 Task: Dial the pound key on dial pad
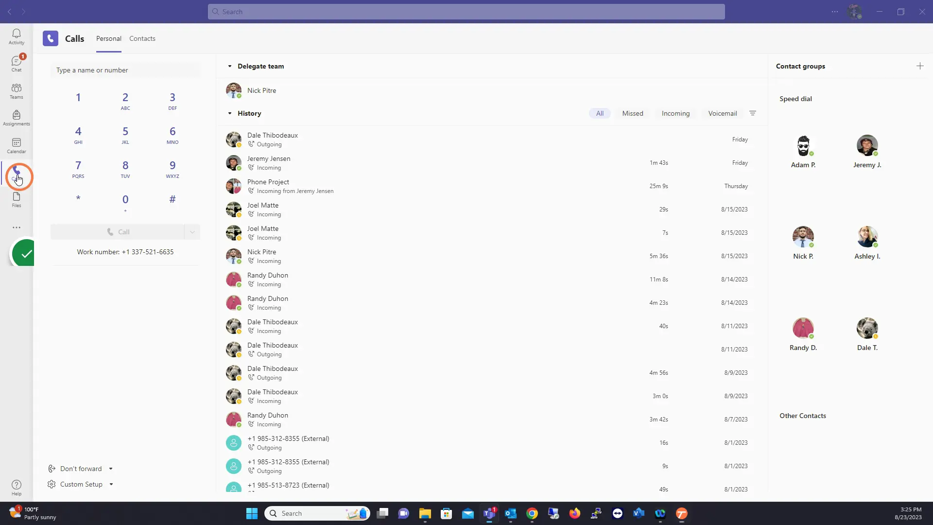[173, 199]
